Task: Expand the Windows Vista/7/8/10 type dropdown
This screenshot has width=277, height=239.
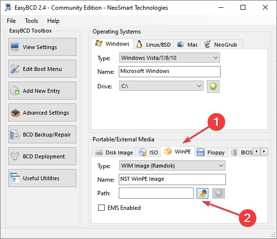Action: 169,58
